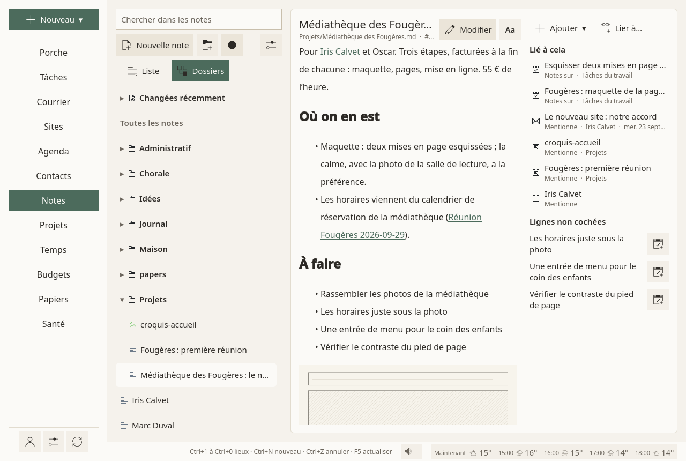Click the Lier à… link button
The image size is (686, 461).
[621, 28]
